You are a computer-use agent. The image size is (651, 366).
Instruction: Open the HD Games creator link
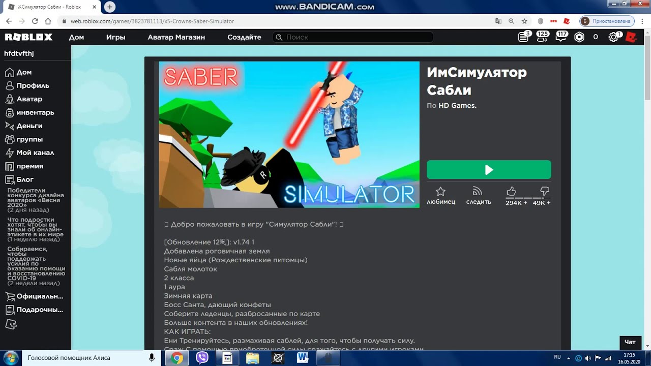457,106
